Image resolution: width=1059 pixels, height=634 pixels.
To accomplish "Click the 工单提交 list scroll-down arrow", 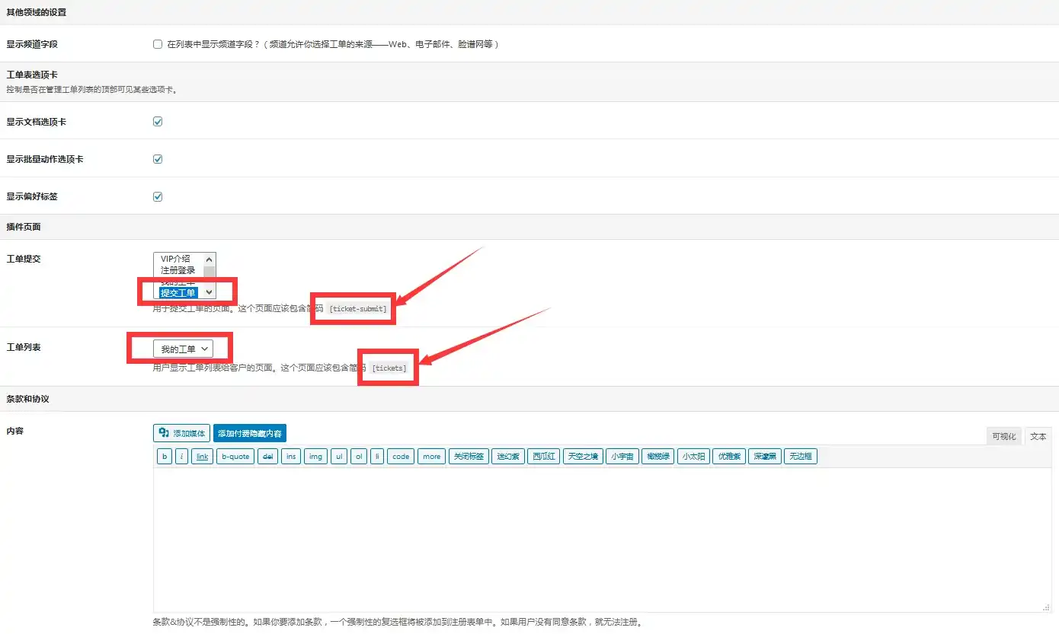I will (210, 292).
